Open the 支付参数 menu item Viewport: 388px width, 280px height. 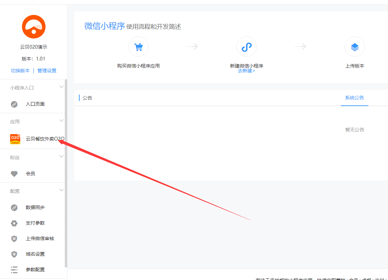pos(35,223)
